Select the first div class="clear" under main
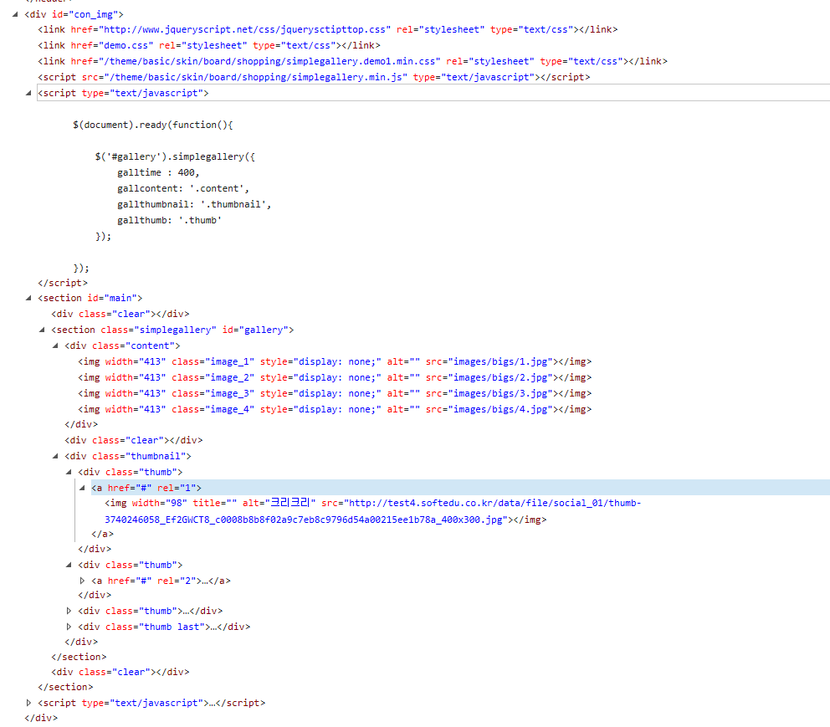Screen dimensions: 830x727 [120, 315]
